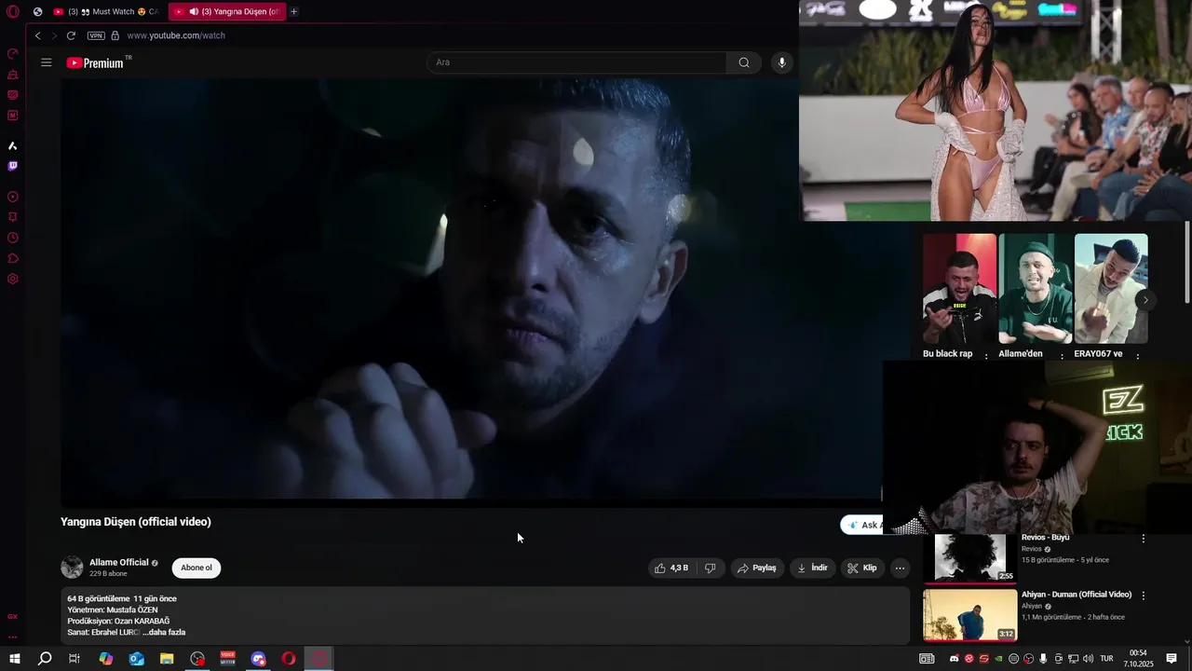This screenshot has width=1192, height=671.
Task: Start voice search with the microphone
Action: click(x=781, y=62)
